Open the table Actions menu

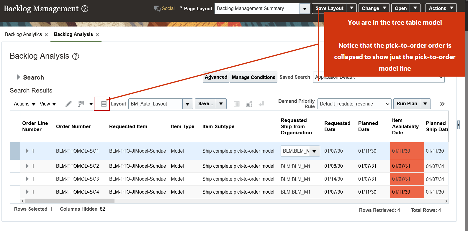tap(24, 104)
